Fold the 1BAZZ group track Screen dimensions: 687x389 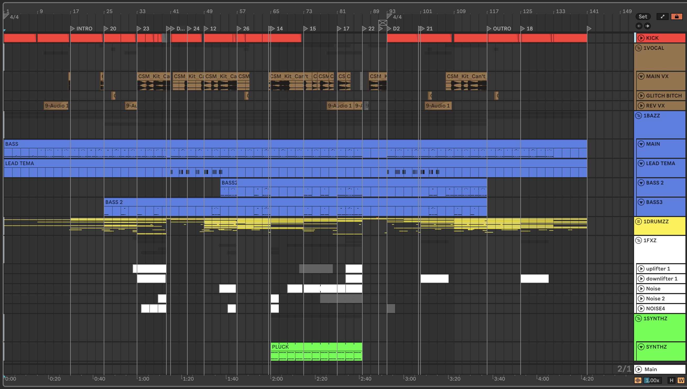click(x=639, y=116)
